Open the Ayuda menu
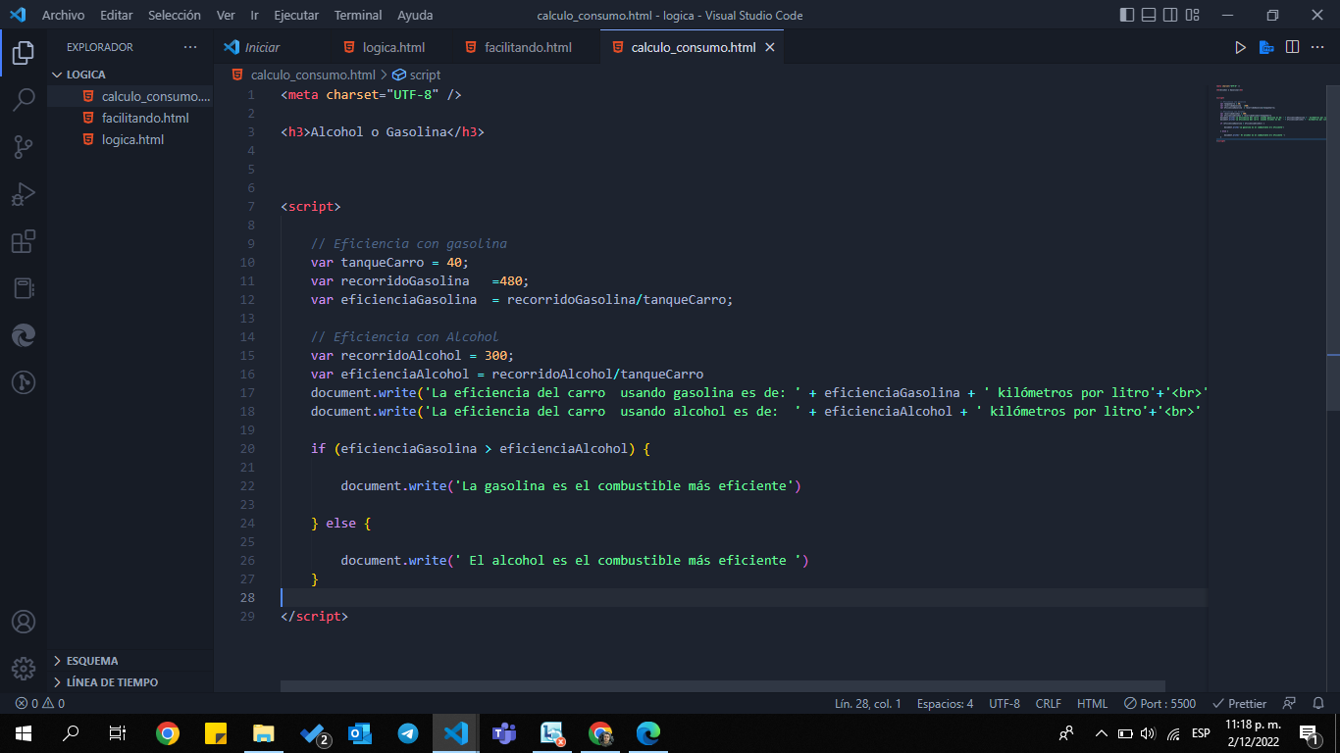The image size is (1340, 753). 415,16
